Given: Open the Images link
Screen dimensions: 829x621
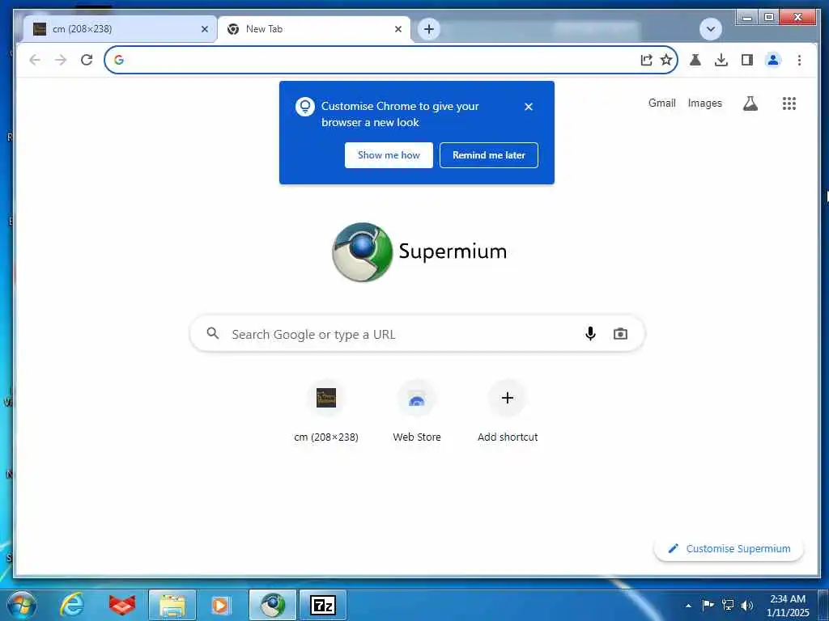Looking at the screenshot, I should tap(705, 103).
